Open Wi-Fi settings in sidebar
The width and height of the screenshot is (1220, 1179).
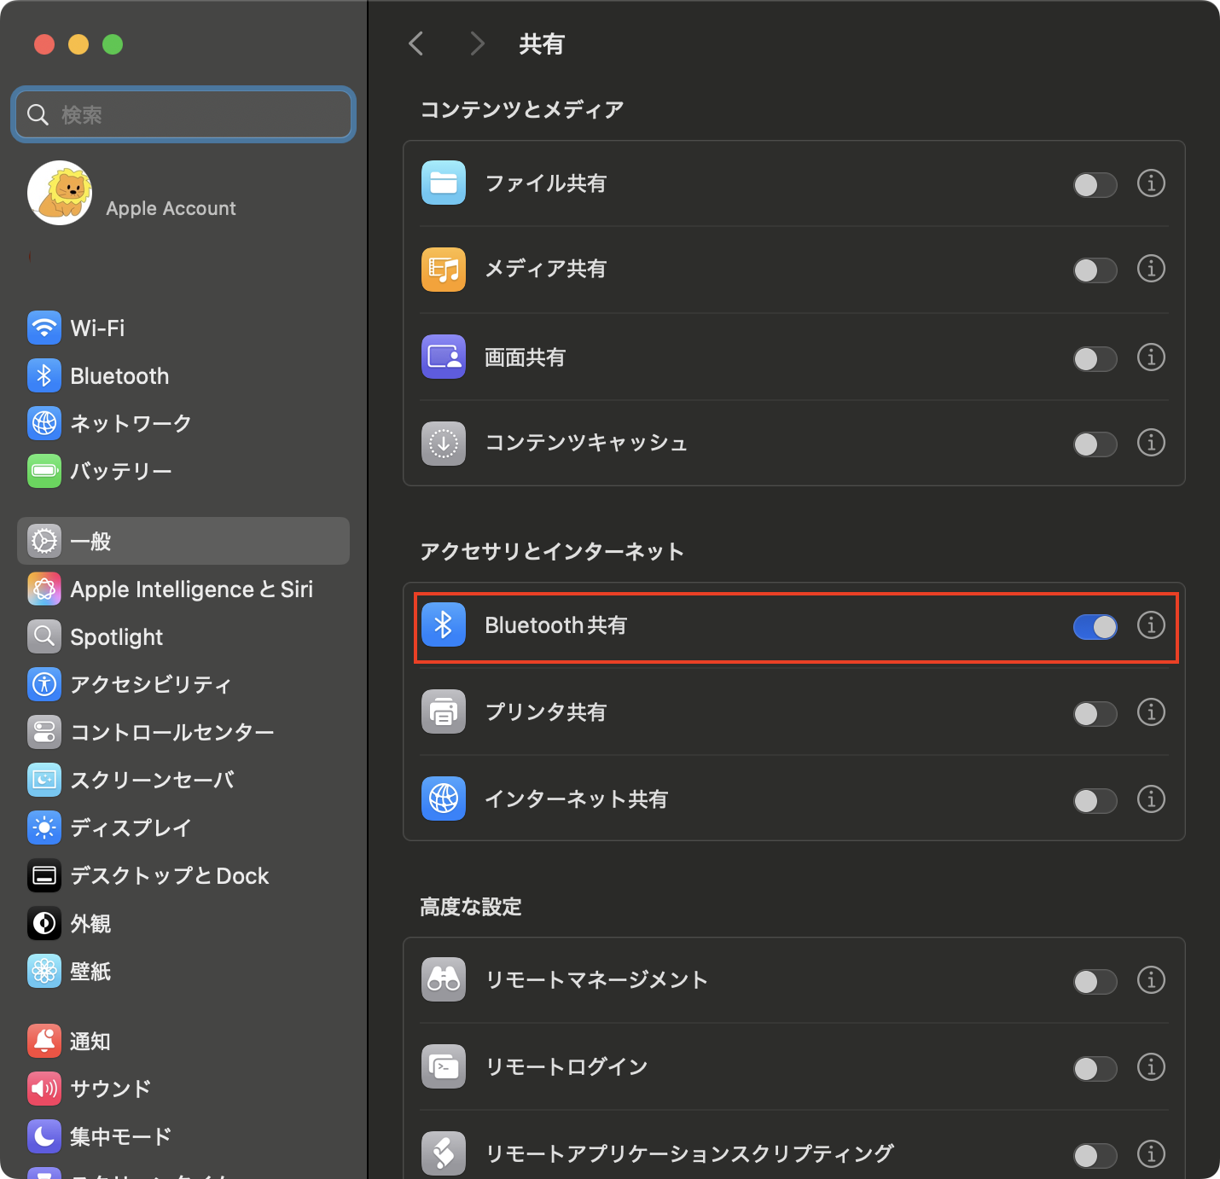coord(97,328)
